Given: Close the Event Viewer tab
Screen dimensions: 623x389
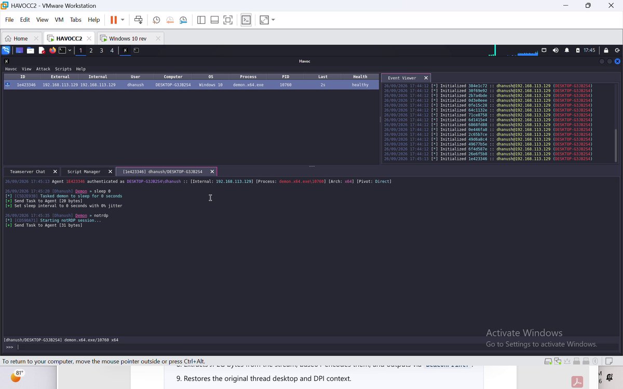Looking at the screenshot, I should [x=426, y=78].
